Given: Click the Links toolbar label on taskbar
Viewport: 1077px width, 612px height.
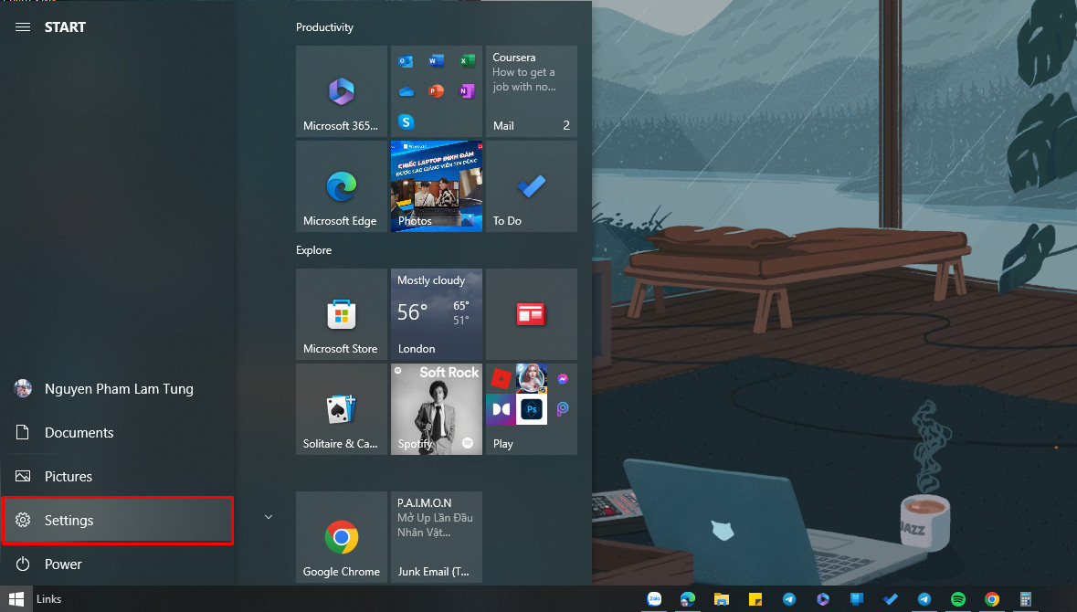Looking at the screenshot, I should point(48,599).
